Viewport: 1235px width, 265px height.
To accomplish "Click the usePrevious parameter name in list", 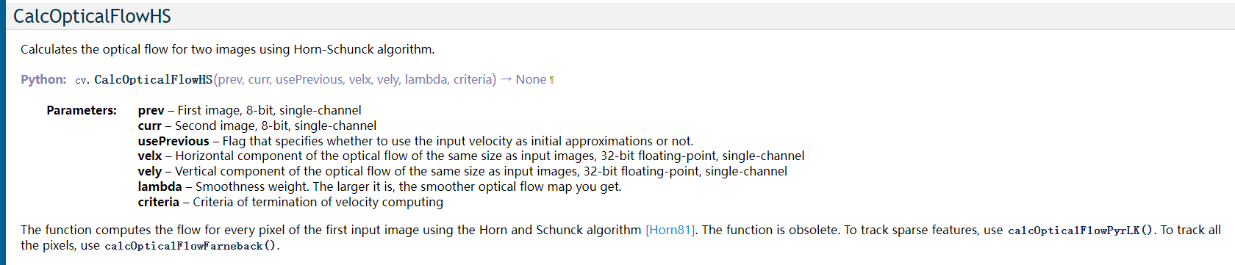I will [x=173, y=141].
